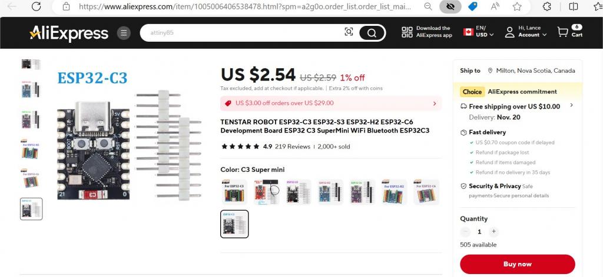Click the QR code download app icon
Image resolution: width=603 pixels, height=277 pixels.
coord(407,32)
